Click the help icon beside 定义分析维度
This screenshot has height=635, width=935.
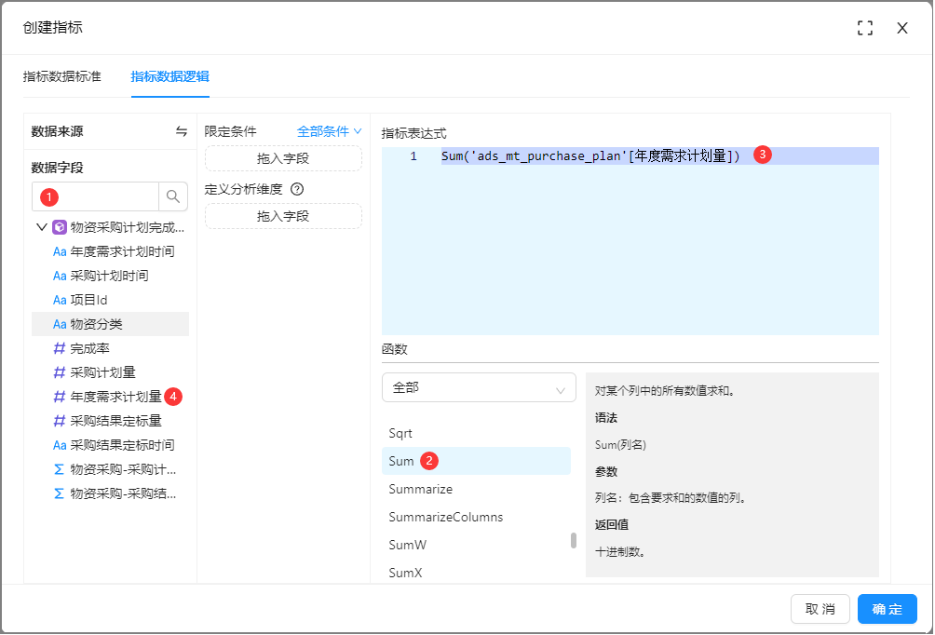pyautogui.click(x=297, y=189)
